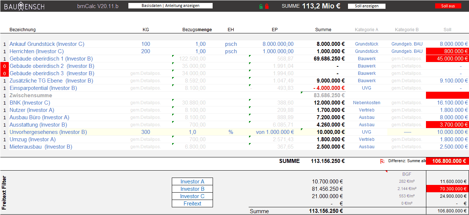Click the BauMensch logo
469x215 pixels.
[24, 6]
